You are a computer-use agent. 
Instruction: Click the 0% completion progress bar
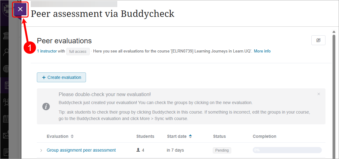(287, 150)
